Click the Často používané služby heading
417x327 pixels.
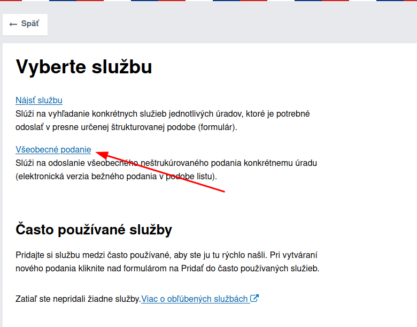coord(94,230)
